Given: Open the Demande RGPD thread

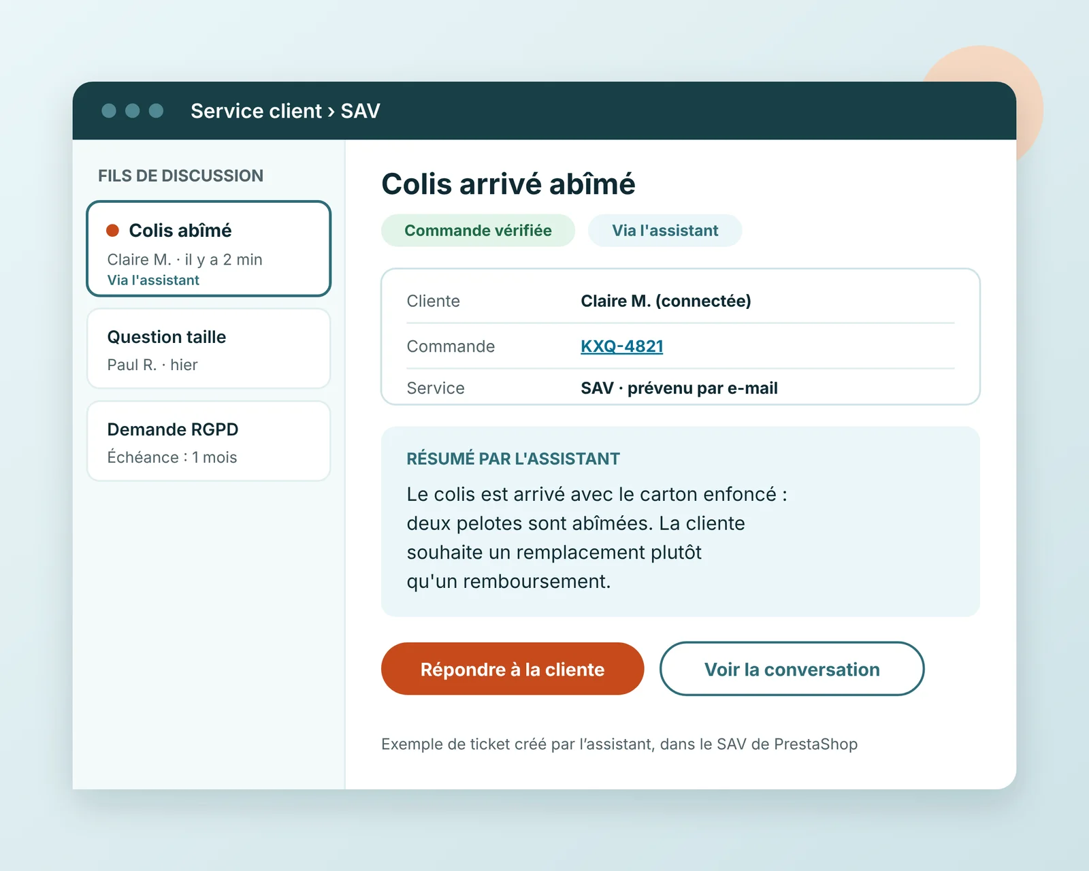Looking at the screenshot, I should 208,441.
